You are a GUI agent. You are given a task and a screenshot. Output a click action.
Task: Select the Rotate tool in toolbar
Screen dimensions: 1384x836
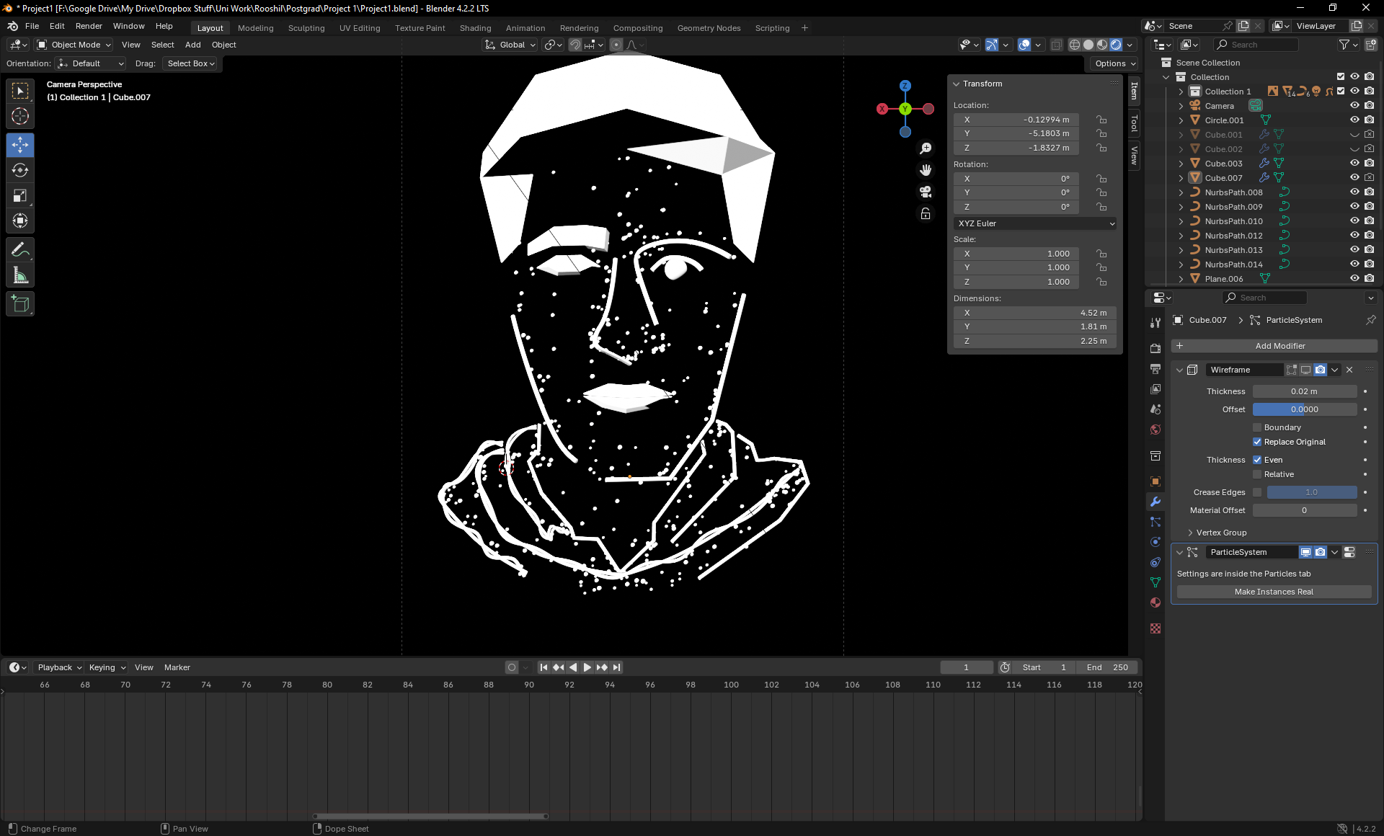point(20,171)
